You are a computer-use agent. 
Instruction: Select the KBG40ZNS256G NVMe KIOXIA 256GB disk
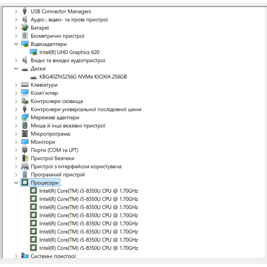[83, 77]
